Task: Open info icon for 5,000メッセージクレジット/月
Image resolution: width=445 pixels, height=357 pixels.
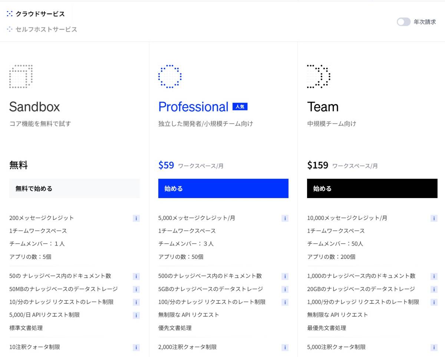Action: 285,218
